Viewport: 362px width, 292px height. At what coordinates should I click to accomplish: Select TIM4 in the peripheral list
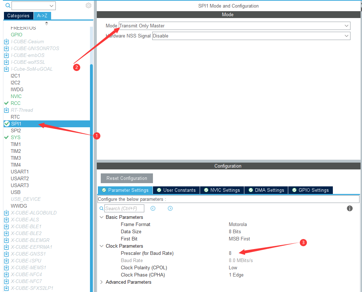pyautogui.click(x=16, y=165)
